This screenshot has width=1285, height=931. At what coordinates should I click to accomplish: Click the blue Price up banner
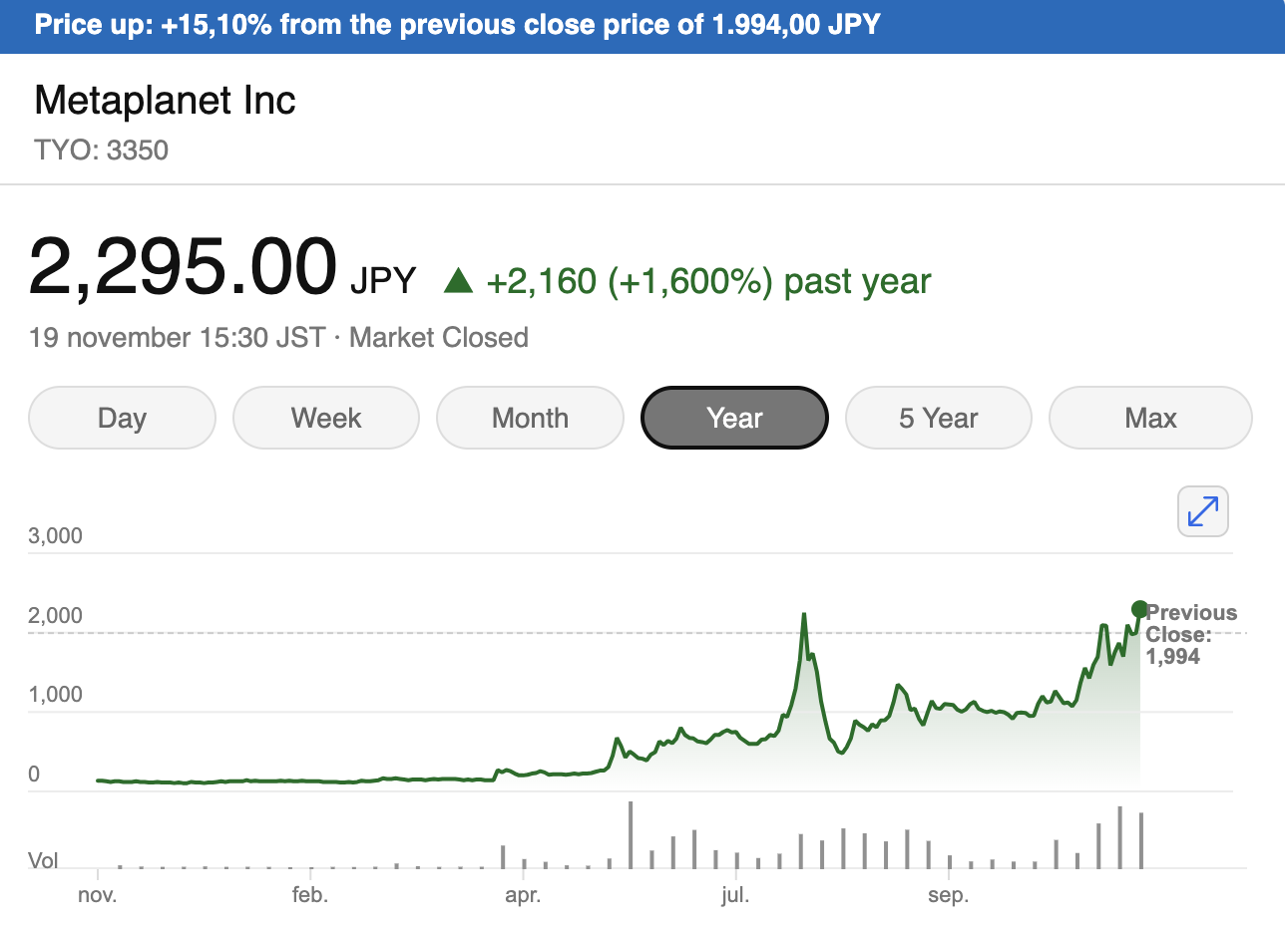tap(642, 26)
